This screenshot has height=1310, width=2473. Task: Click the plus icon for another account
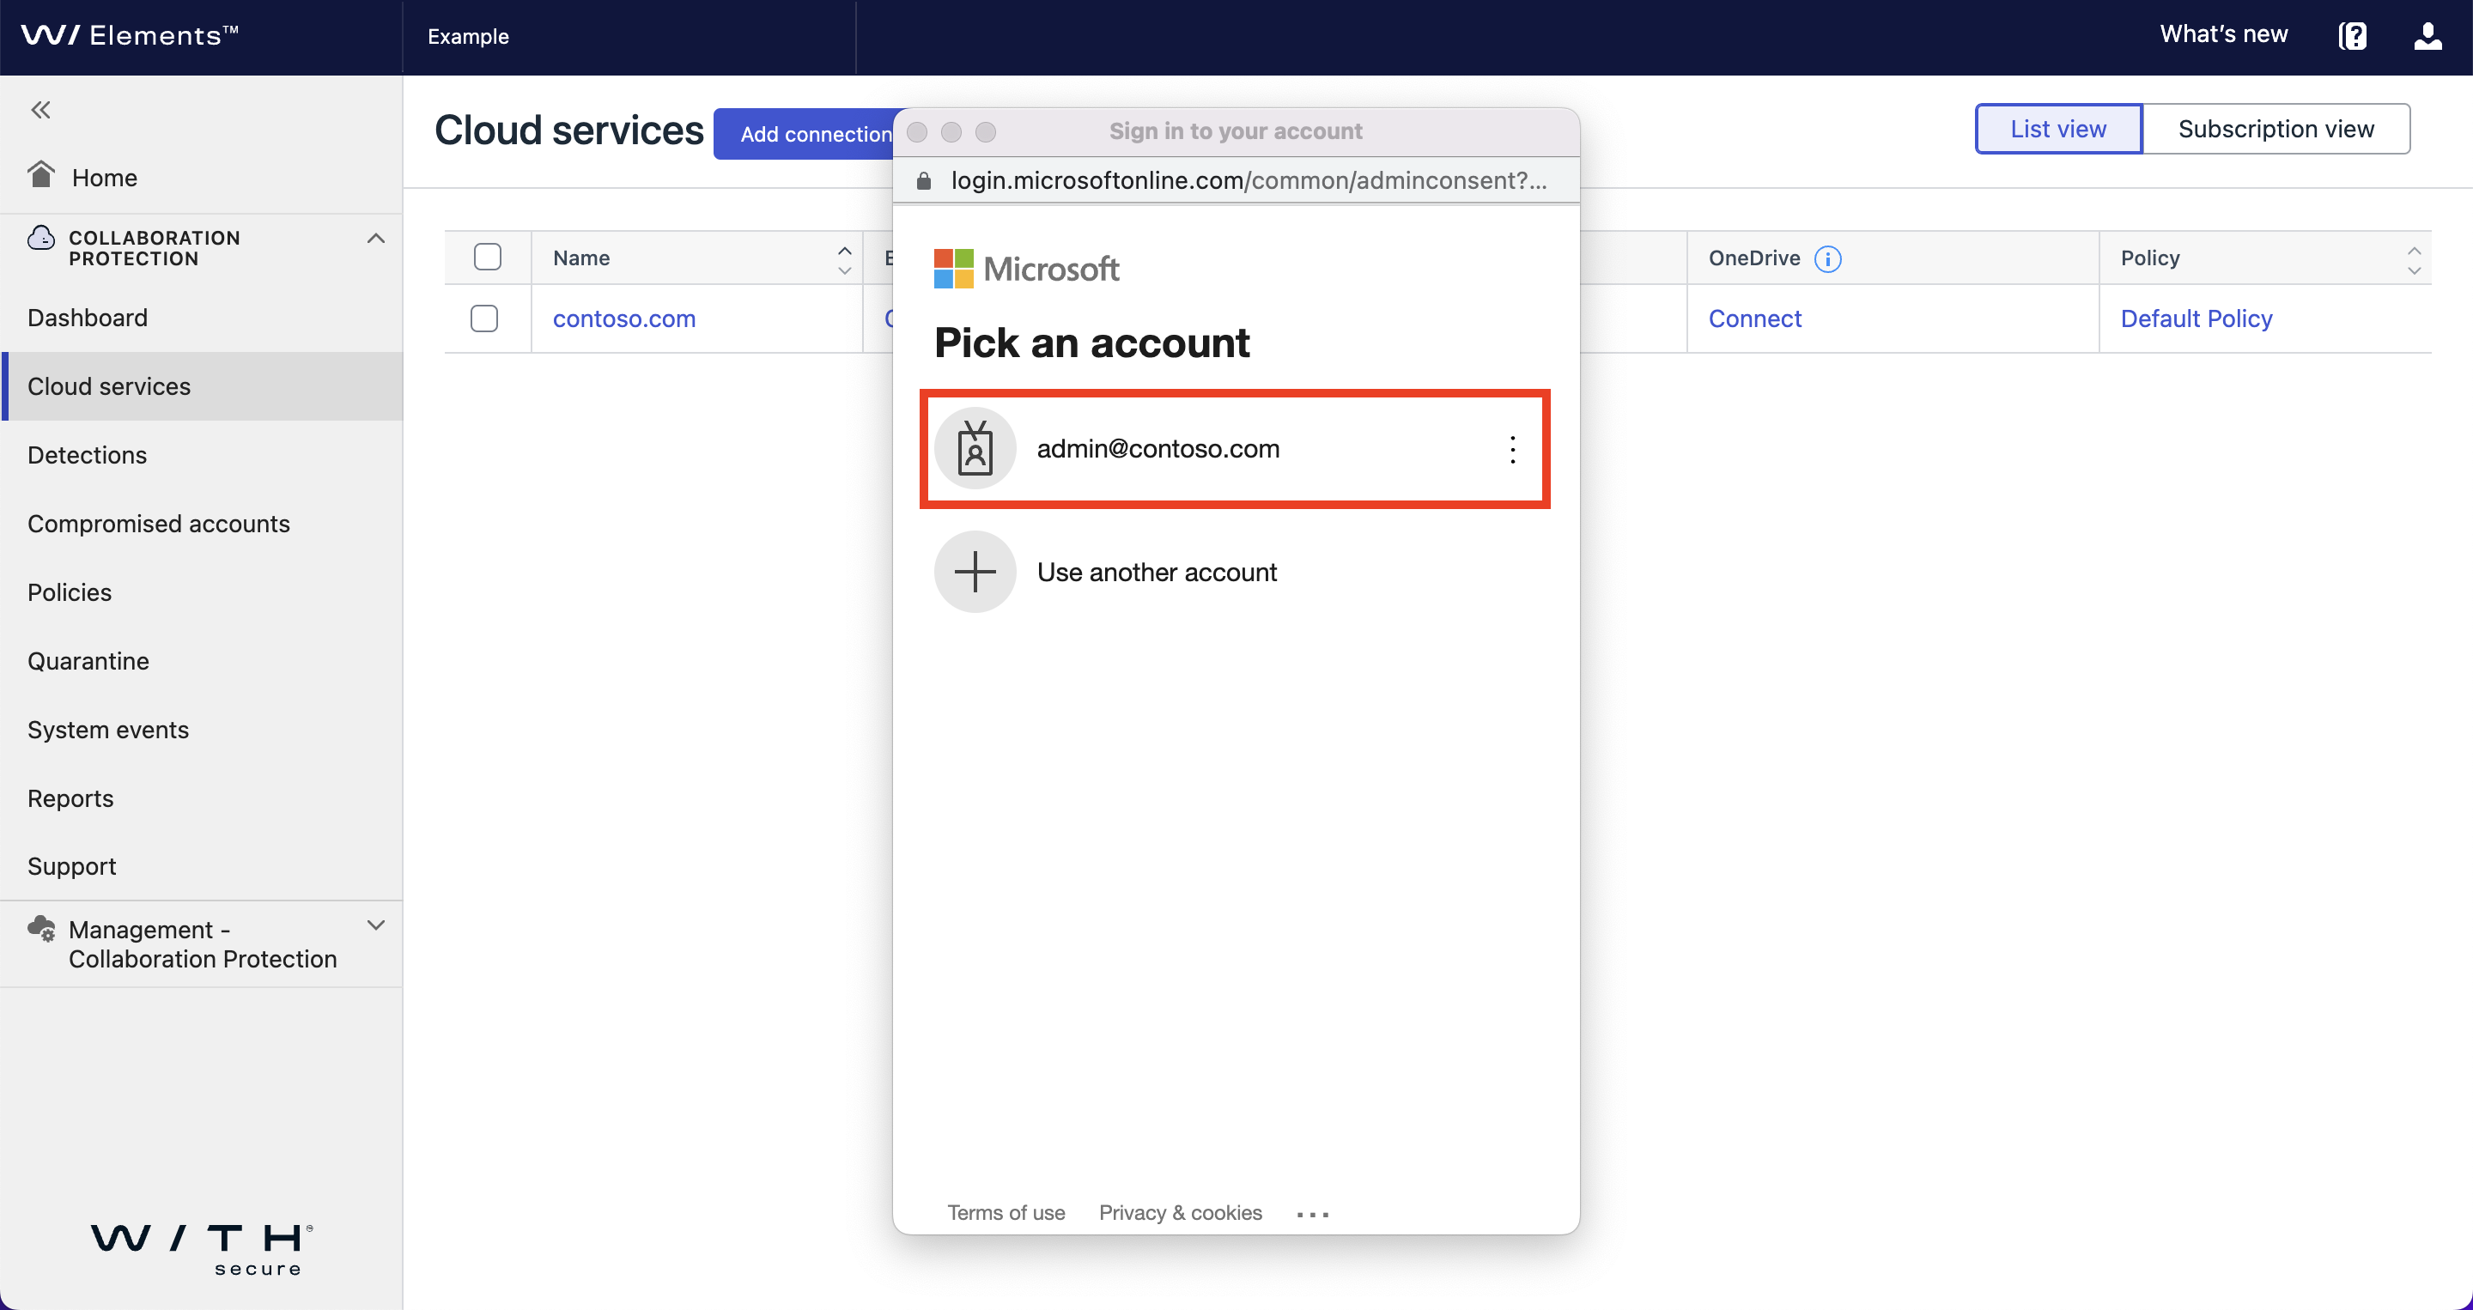pos(975,572)
